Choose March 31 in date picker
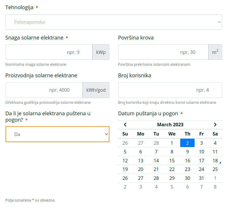This screenshot has width=228, height=209. click(202, 178)
